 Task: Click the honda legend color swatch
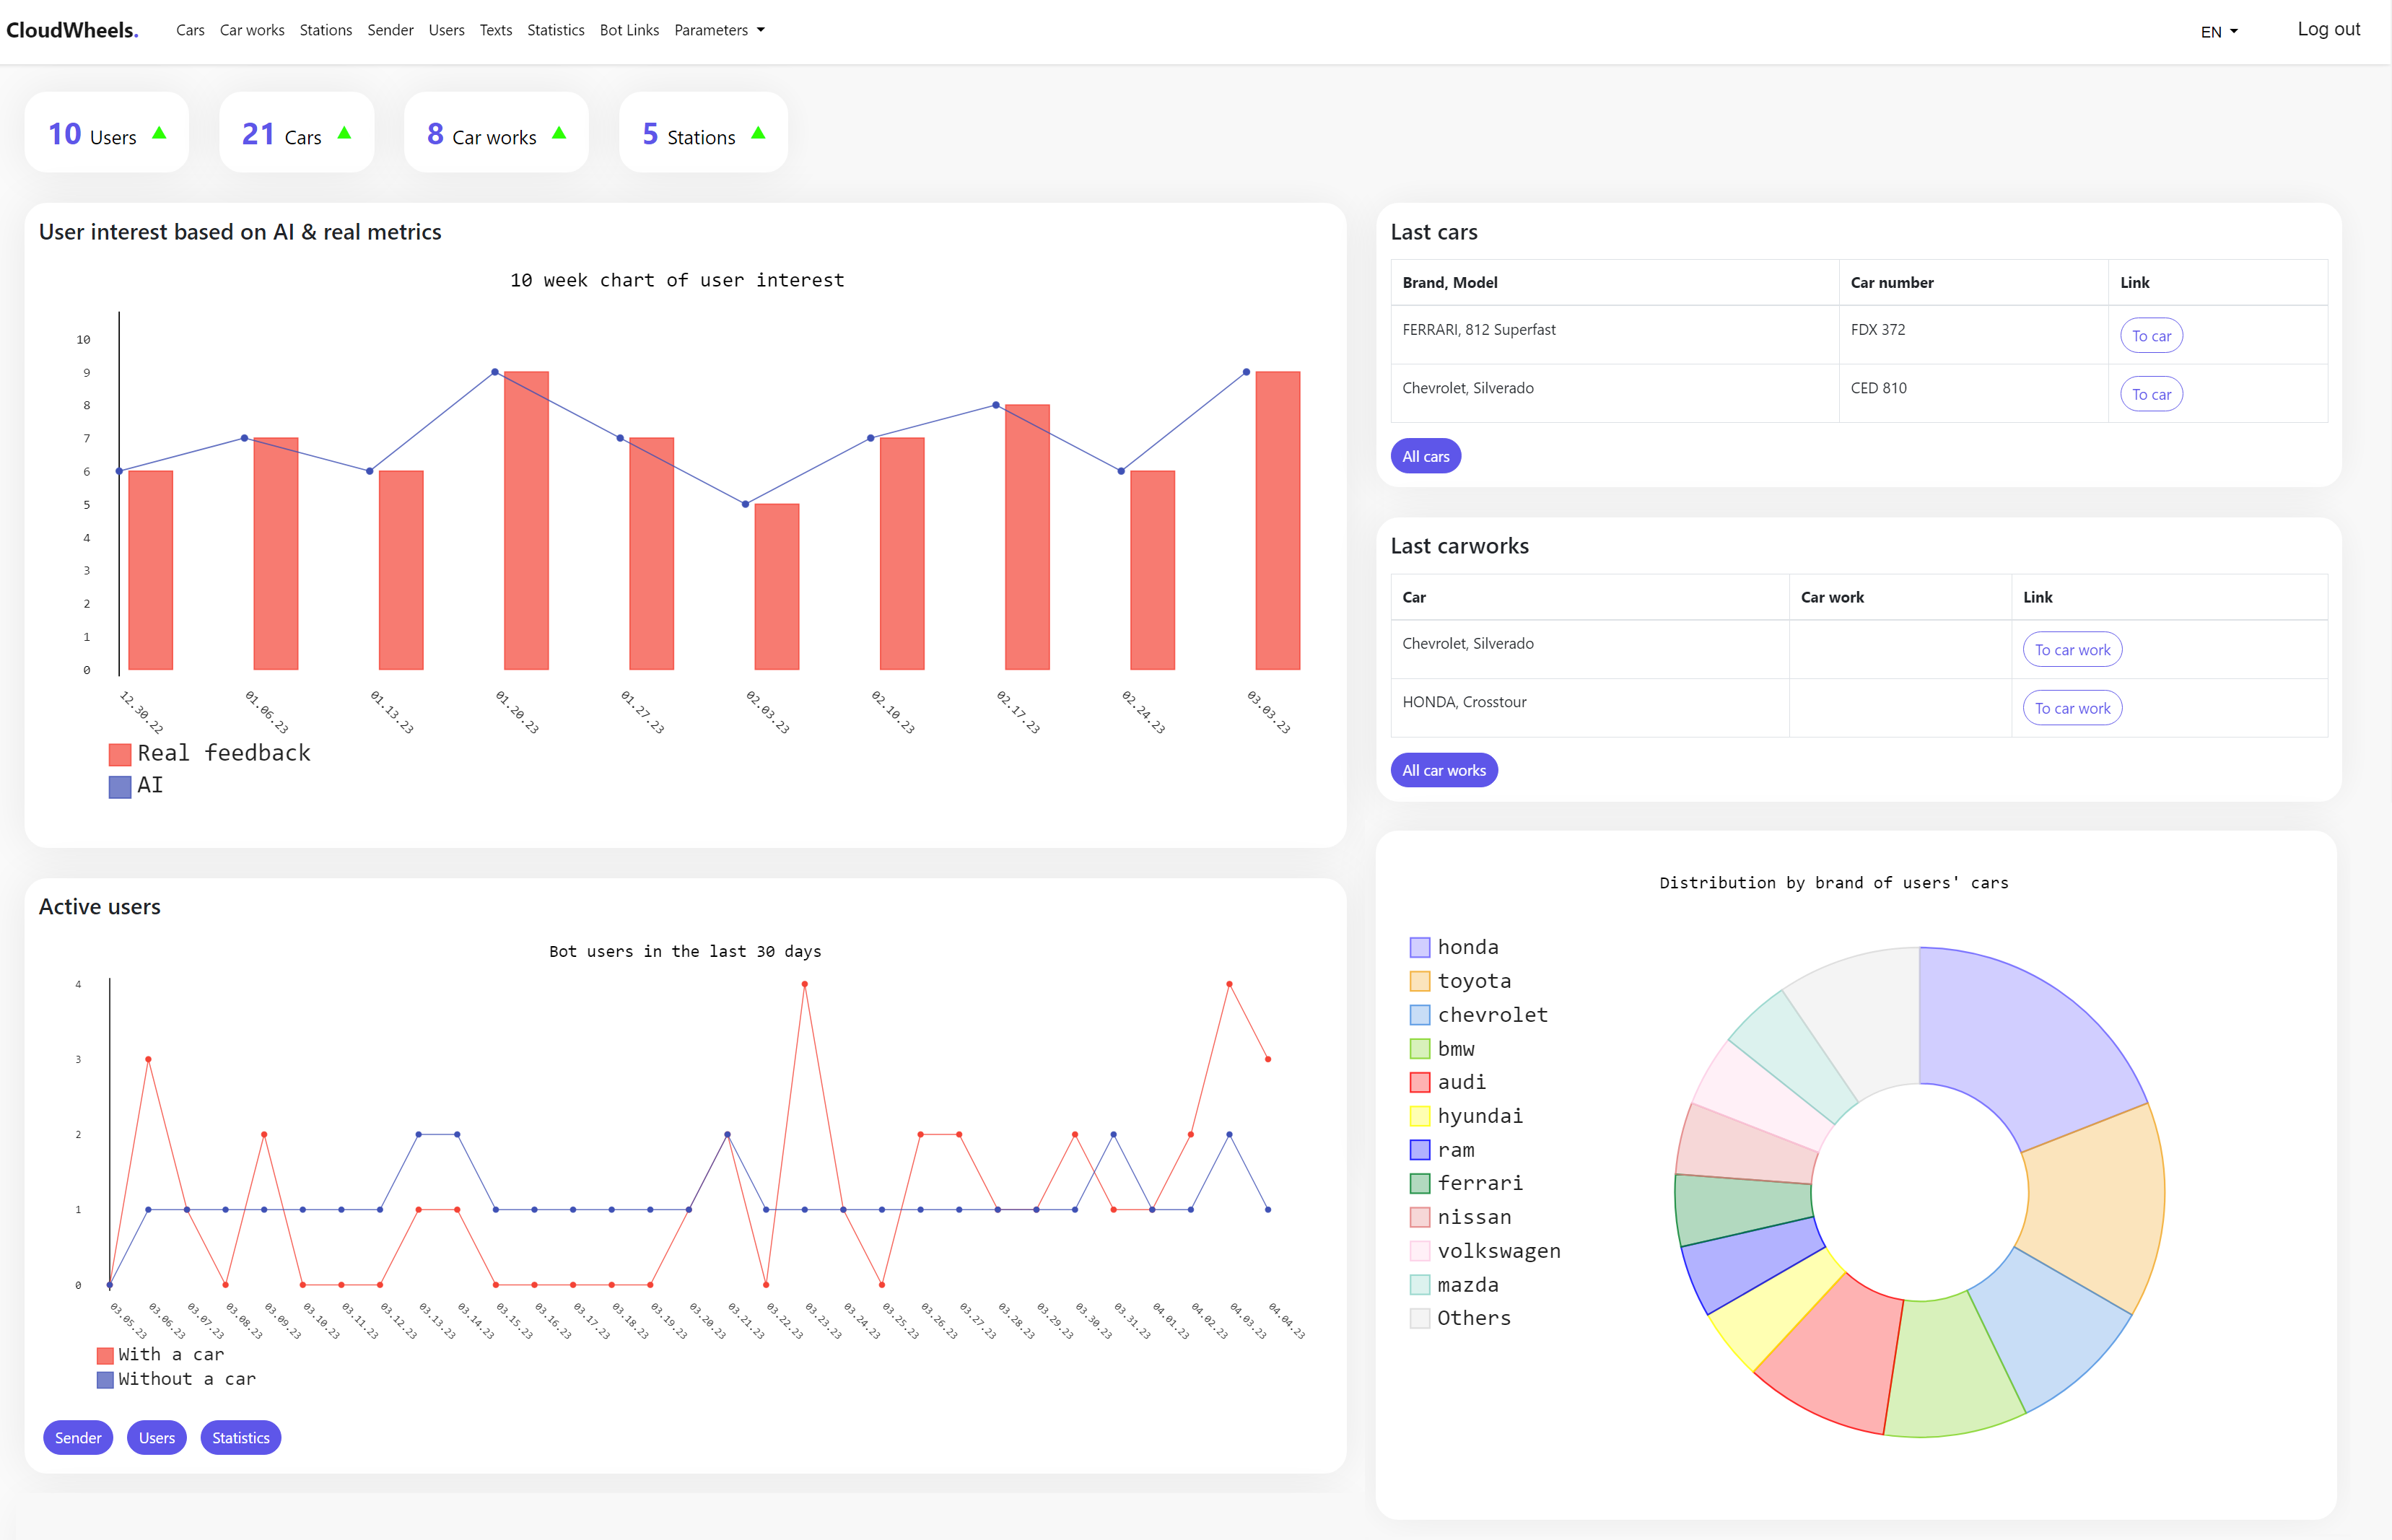click(x=1419, y=947)
